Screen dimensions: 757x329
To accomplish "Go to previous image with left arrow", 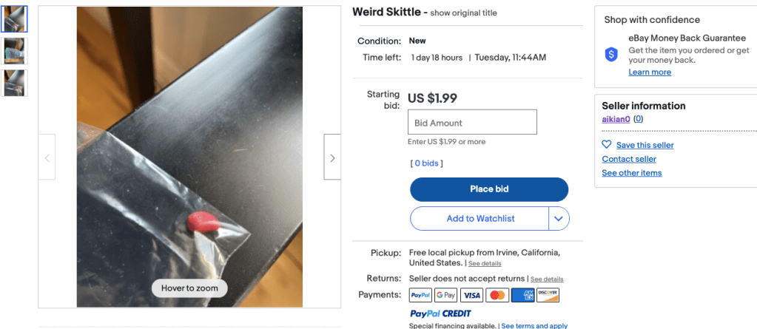I will click(47, 157).
